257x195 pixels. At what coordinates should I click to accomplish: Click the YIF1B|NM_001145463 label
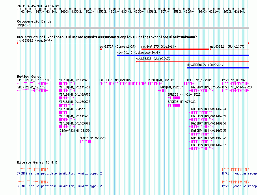tap(75, 116)
